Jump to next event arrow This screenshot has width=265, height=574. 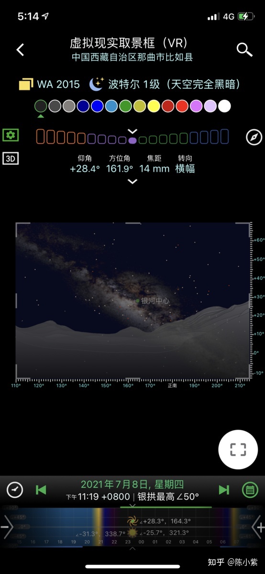[223, 489]
